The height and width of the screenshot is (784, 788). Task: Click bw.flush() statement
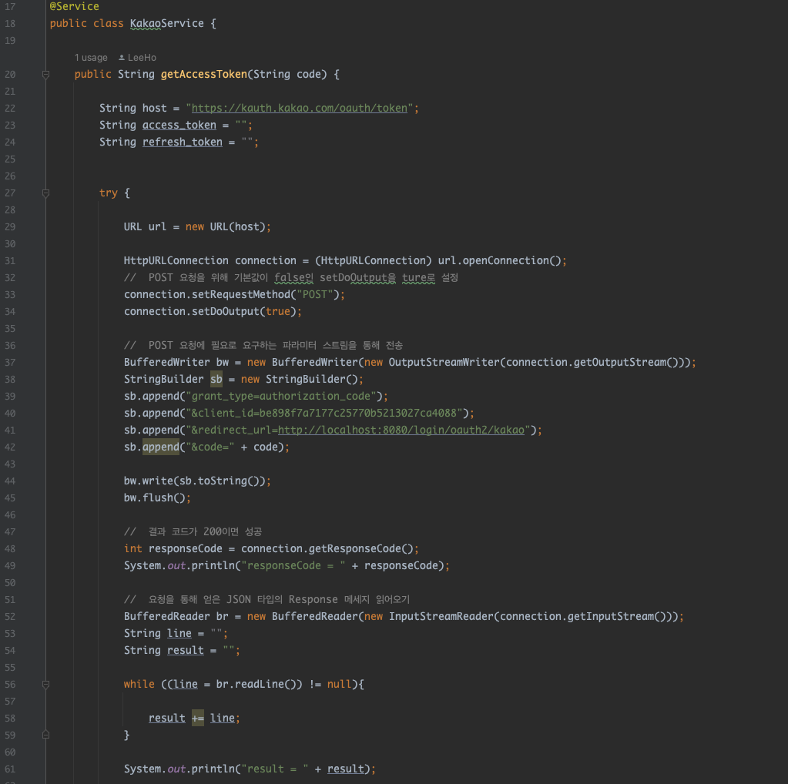(157, 498)
